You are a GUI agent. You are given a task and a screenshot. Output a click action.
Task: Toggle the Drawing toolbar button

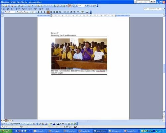point(70,6)
